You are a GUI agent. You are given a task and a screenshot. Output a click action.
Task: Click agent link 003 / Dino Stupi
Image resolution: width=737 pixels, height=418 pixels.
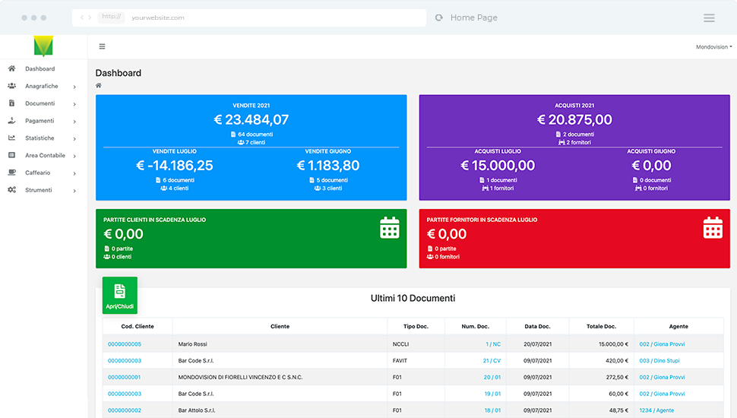click(660, 361)
